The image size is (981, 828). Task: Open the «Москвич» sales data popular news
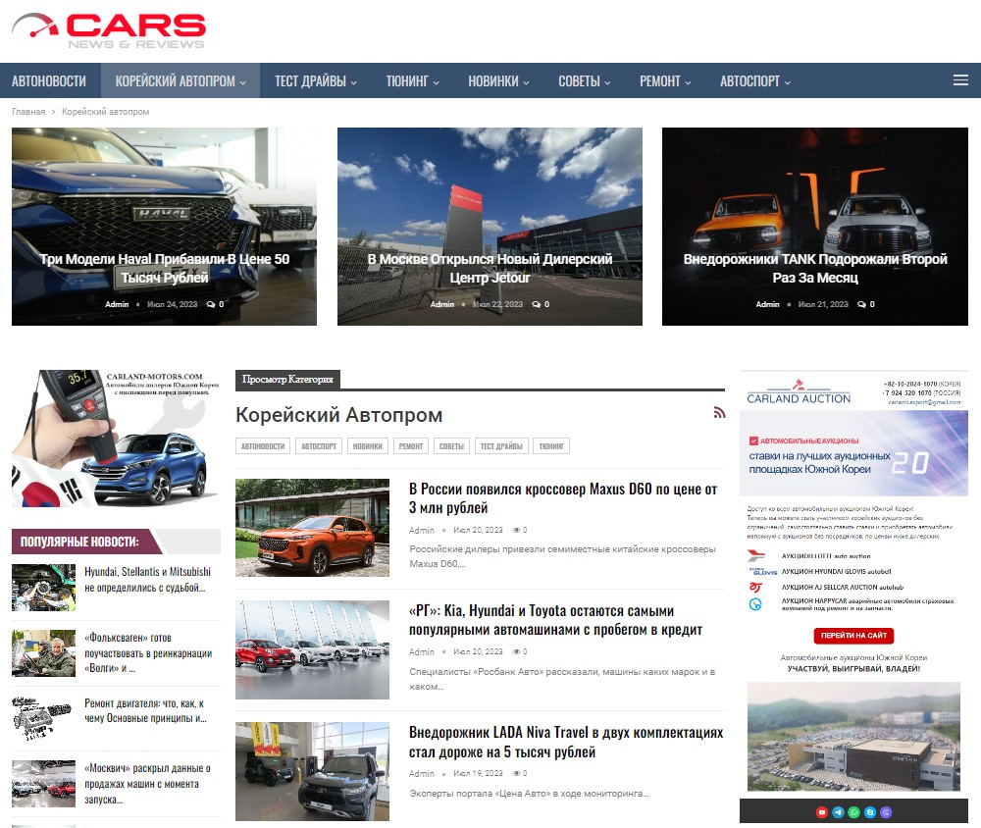click(148, 784)
